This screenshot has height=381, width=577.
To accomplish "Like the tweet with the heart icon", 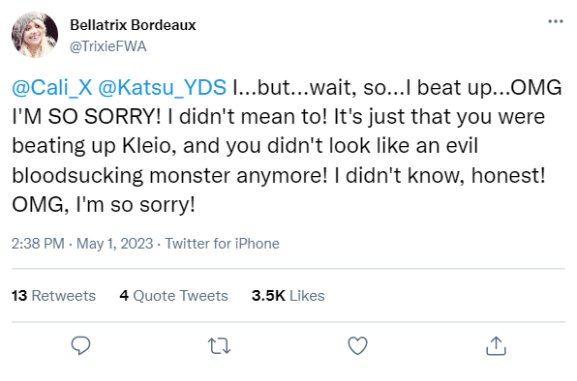I will click(x=357, y=346).
